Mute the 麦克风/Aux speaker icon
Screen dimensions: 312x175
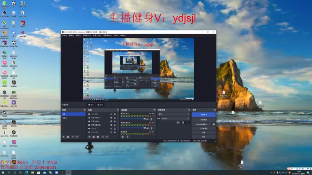click(x=147, y=119)
